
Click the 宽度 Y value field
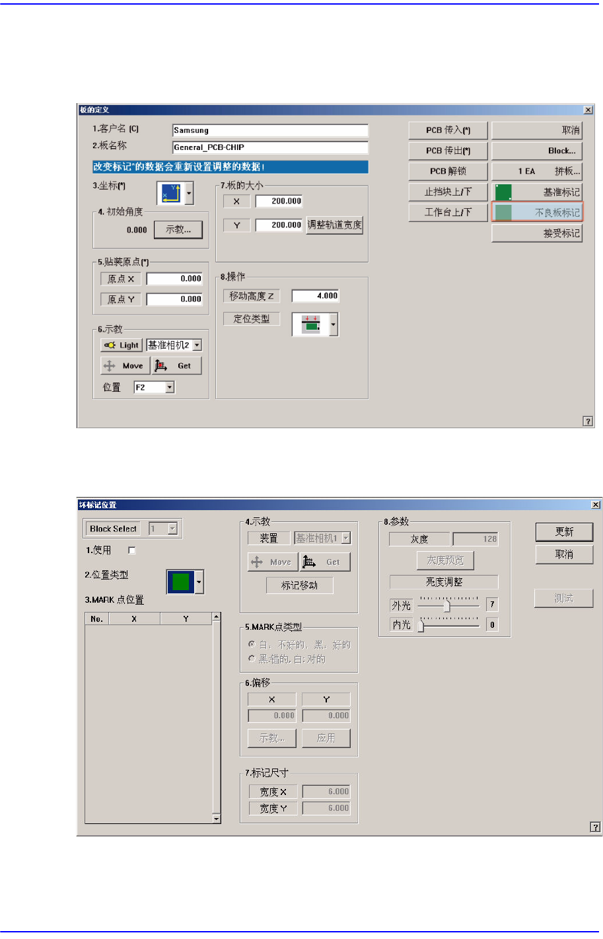point(326,808)
